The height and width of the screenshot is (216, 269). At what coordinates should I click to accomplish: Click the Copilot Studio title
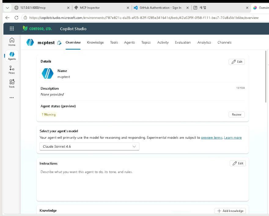click(73, 29)
